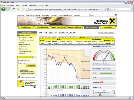Open the Bearbeiten menu
134x100 pixels.
[x=10, y=5]
